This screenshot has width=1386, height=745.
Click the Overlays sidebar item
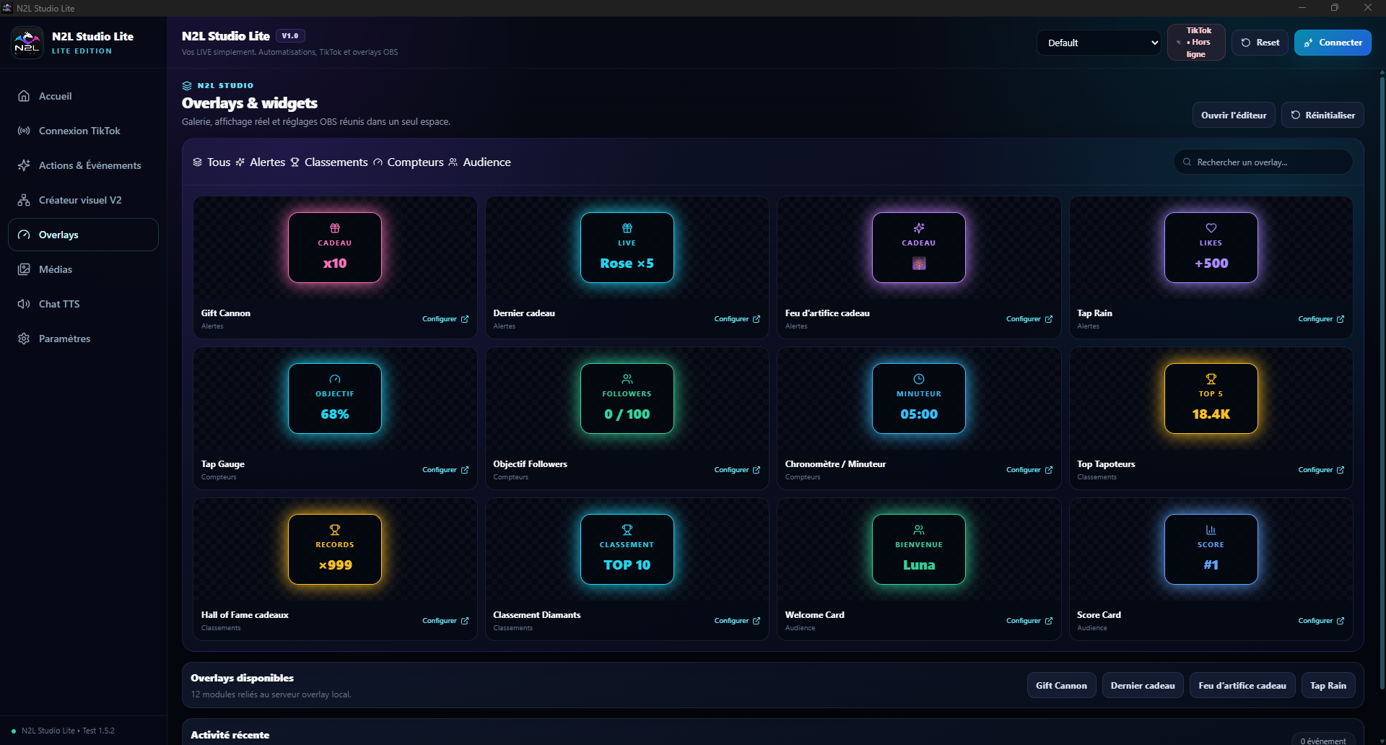tap(83, 235)
